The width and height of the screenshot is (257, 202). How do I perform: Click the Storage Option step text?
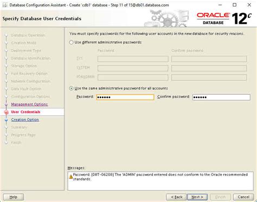click(x=24, y=66)
